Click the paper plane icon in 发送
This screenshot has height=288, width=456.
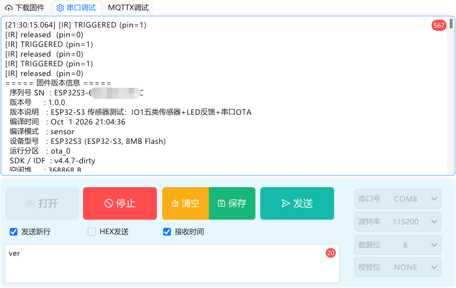286,204
